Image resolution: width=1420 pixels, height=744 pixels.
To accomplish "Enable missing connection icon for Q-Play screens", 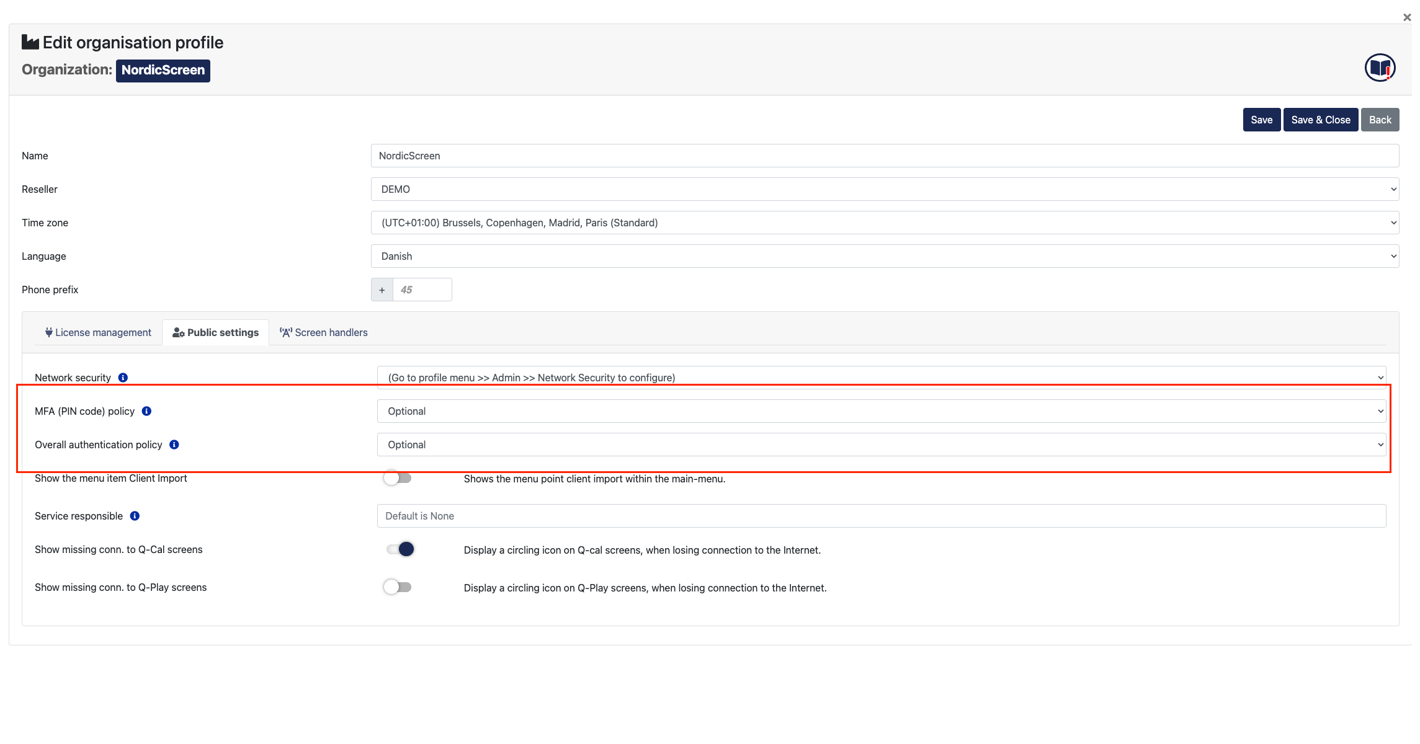I will pyautogui.click(x=398, y=587).
